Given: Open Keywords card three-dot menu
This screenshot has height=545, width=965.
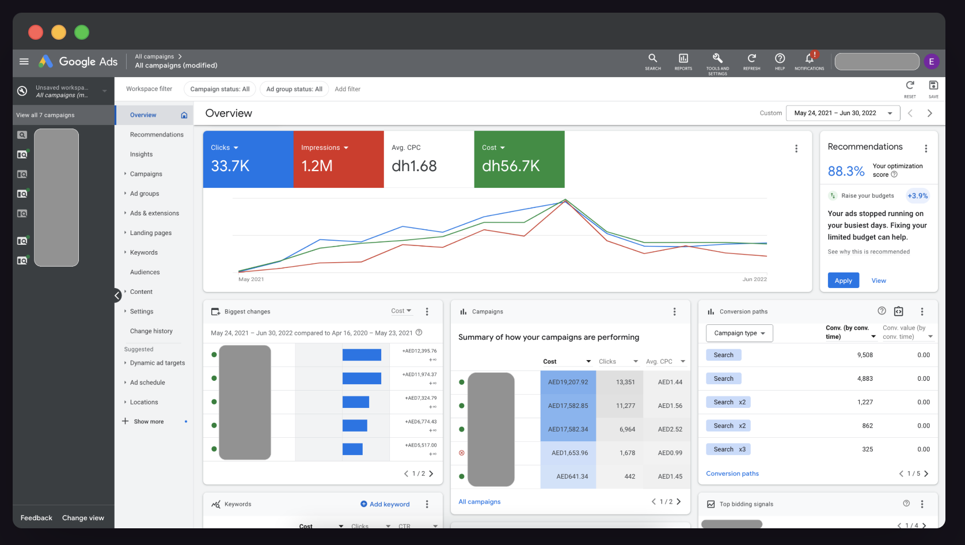Looking at the screenshot, I should [427, 504].
